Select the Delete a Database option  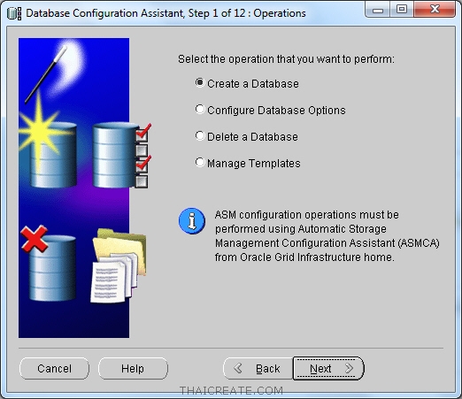click(200, 136)
